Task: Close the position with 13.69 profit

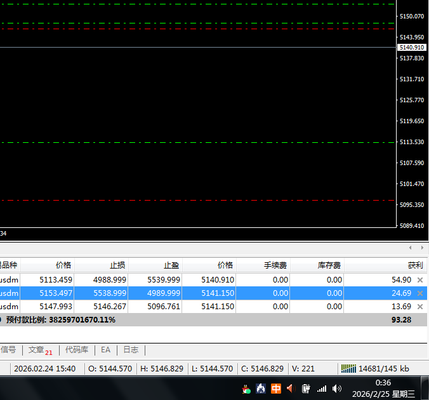Action: pos(419,307)
